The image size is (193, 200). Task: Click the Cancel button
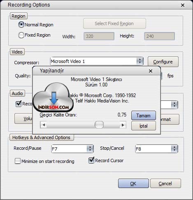tap(165, 184)
